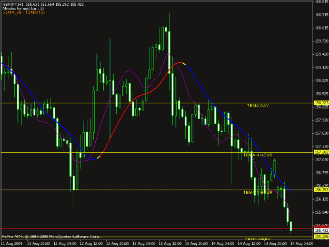Click the 156.735 price scale value
The width and height of the screenshot is (329, 247).
click(321, 173)
